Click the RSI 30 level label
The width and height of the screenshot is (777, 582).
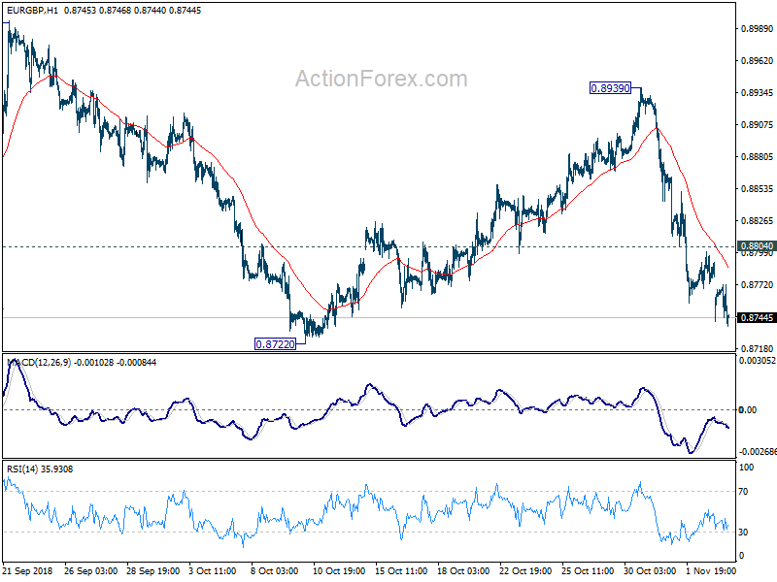pos(743,532)
